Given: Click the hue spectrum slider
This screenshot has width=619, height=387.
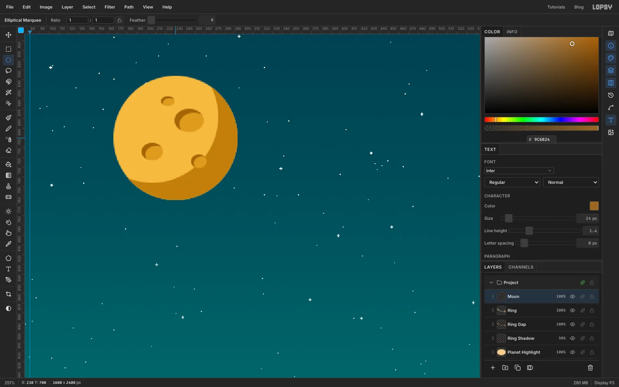Looking at the screenshot, I should [542, 120].
